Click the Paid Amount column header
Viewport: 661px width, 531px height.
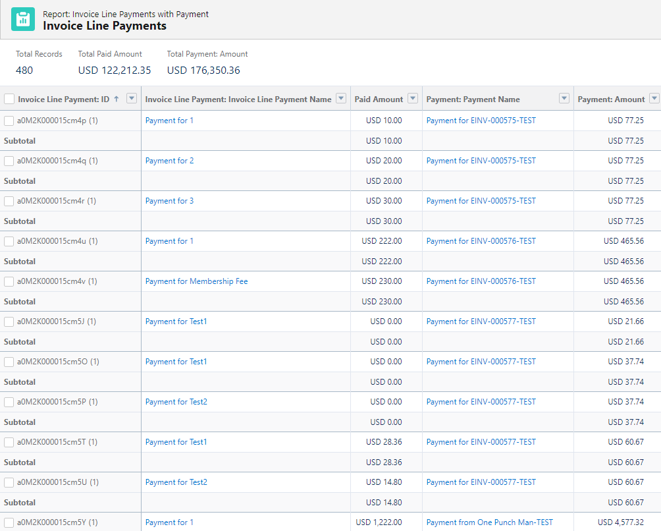(x=379, y=99)
